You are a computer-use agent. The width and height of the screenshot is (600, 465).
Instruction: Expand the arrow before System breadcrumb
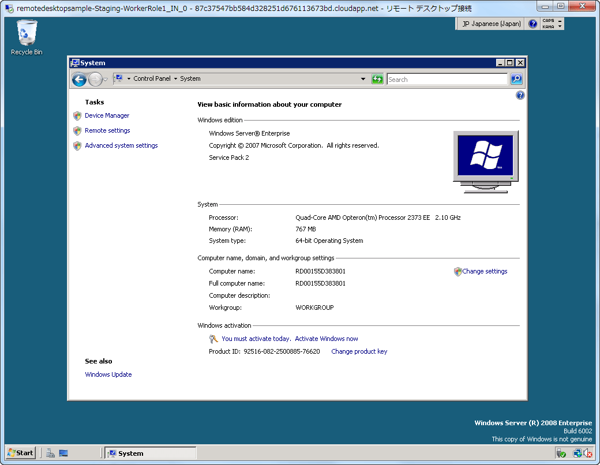(175, 79)
